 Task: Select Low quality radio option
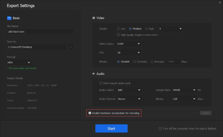coord(119,29)
